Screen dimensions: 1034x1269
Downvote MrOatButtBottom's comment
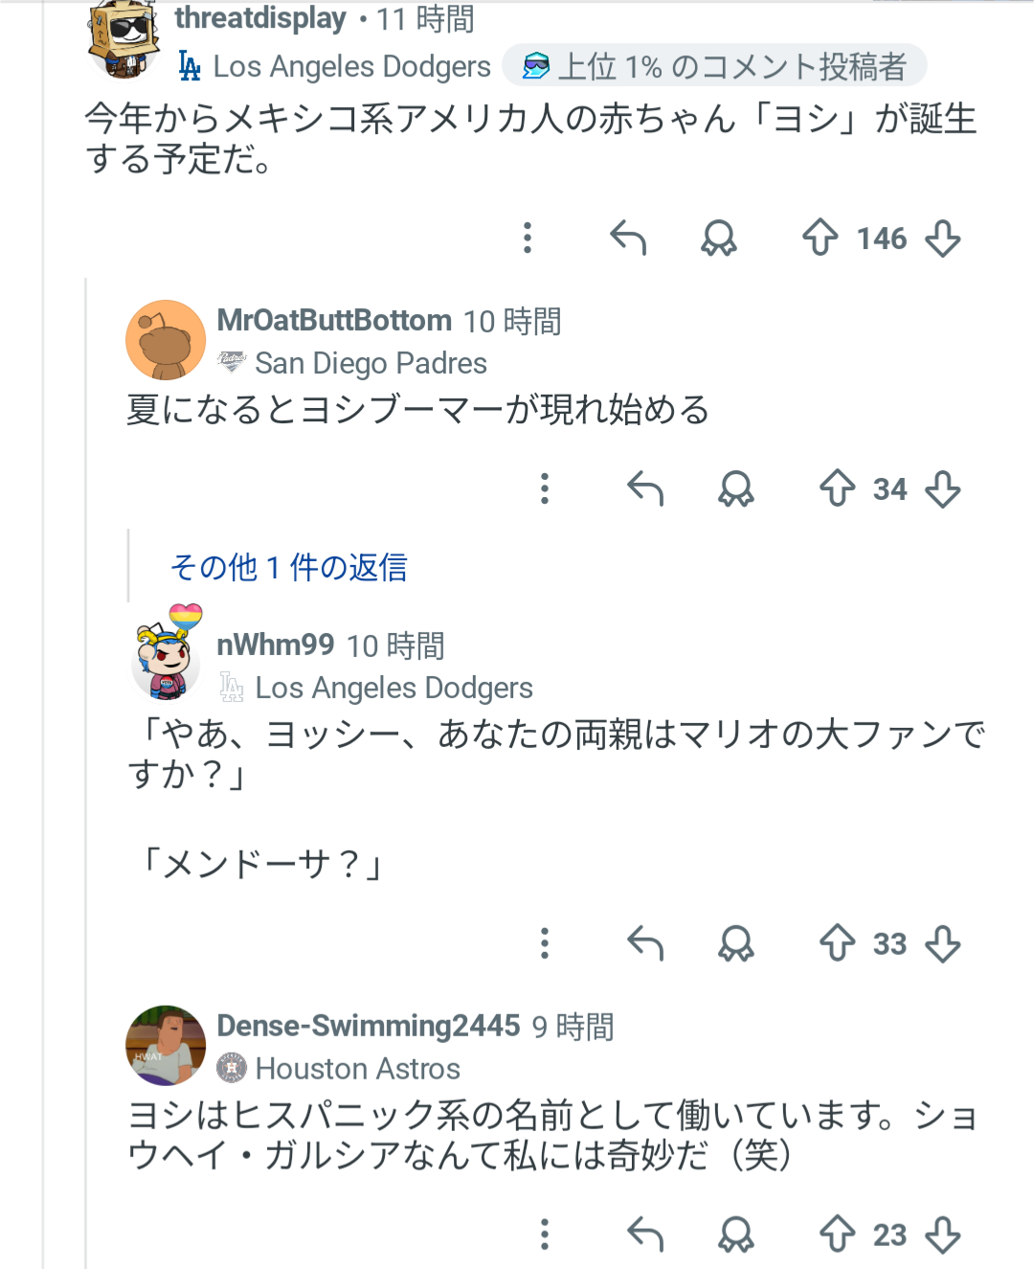(943, 488)
